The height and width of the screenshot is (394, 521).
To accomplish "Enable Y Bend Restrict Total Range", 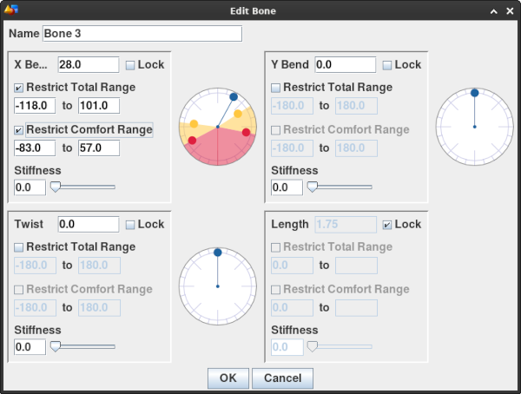I will [277, 88].
